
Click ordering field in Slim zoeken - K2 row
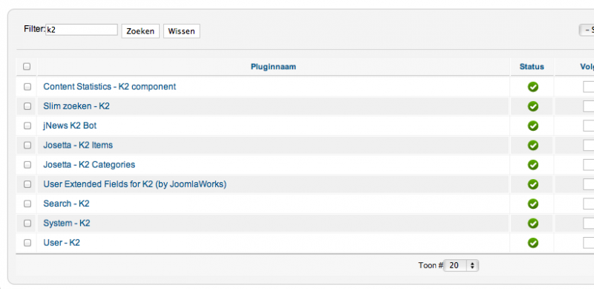pyautogui.click(x=588, y=106)
